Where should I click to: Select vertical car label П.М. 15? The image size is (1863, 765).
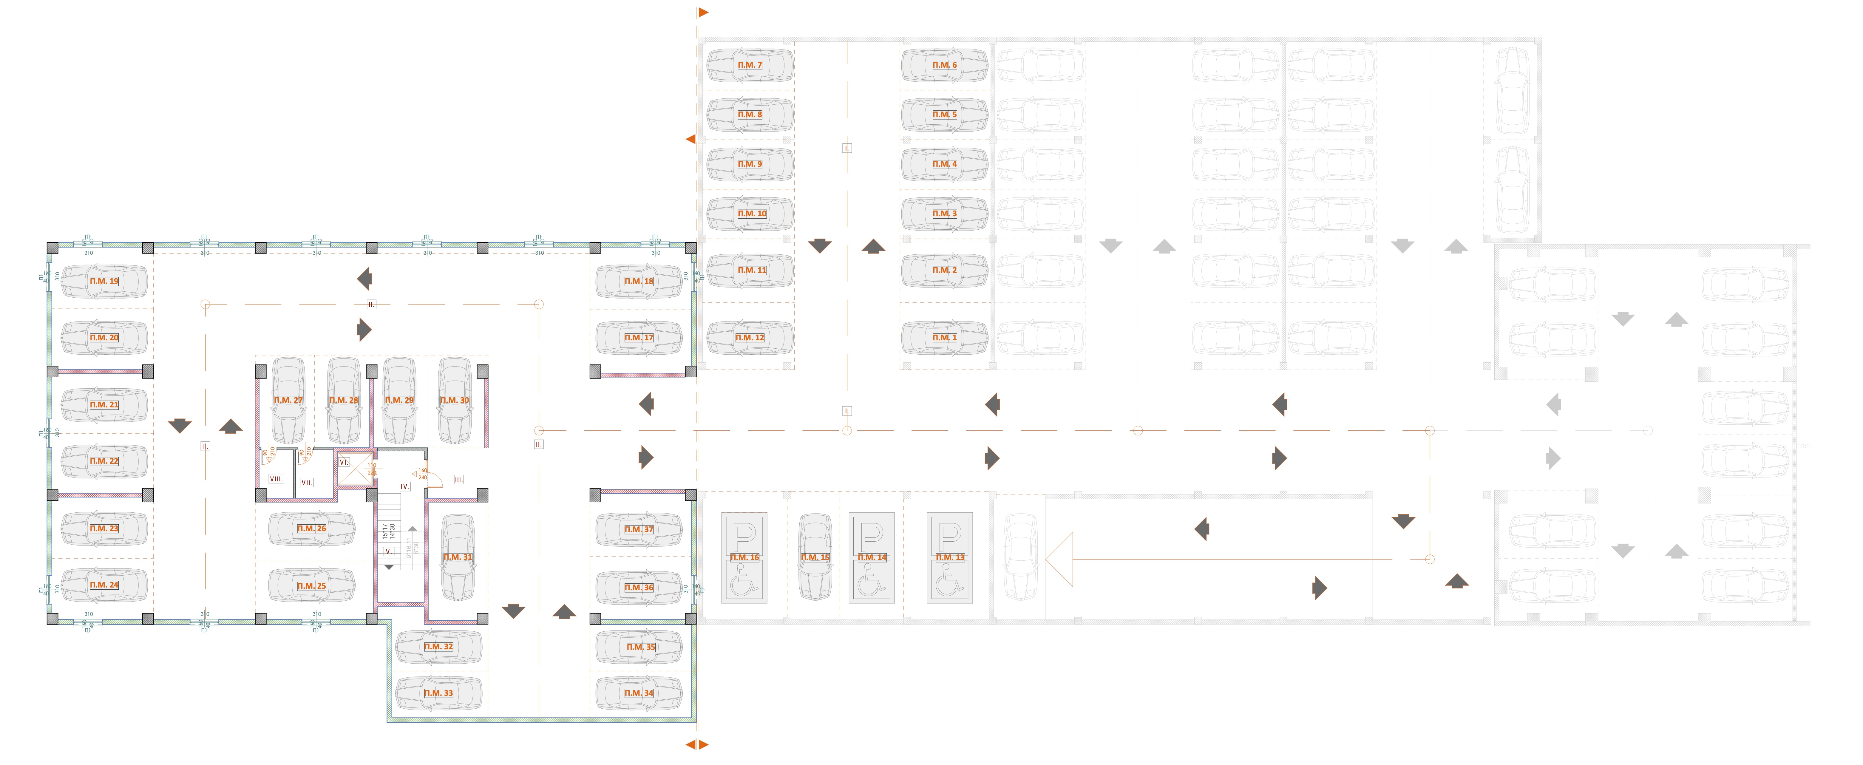[815, 557]
